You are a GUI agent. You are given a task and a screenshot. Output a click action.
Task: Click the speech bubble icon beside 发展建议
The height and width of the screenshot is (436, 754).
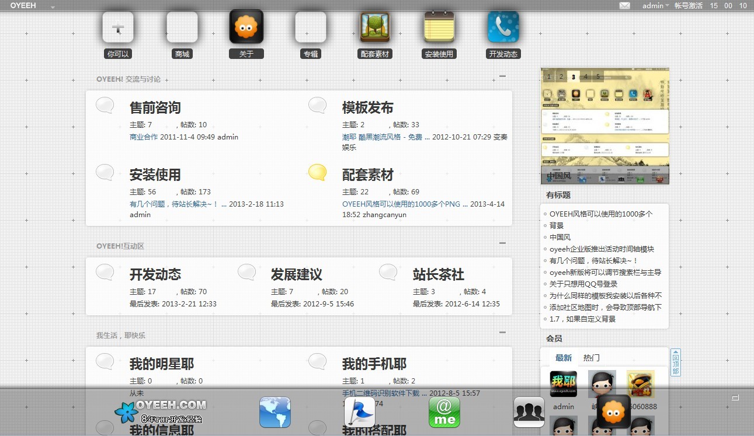tap(246, 272)
